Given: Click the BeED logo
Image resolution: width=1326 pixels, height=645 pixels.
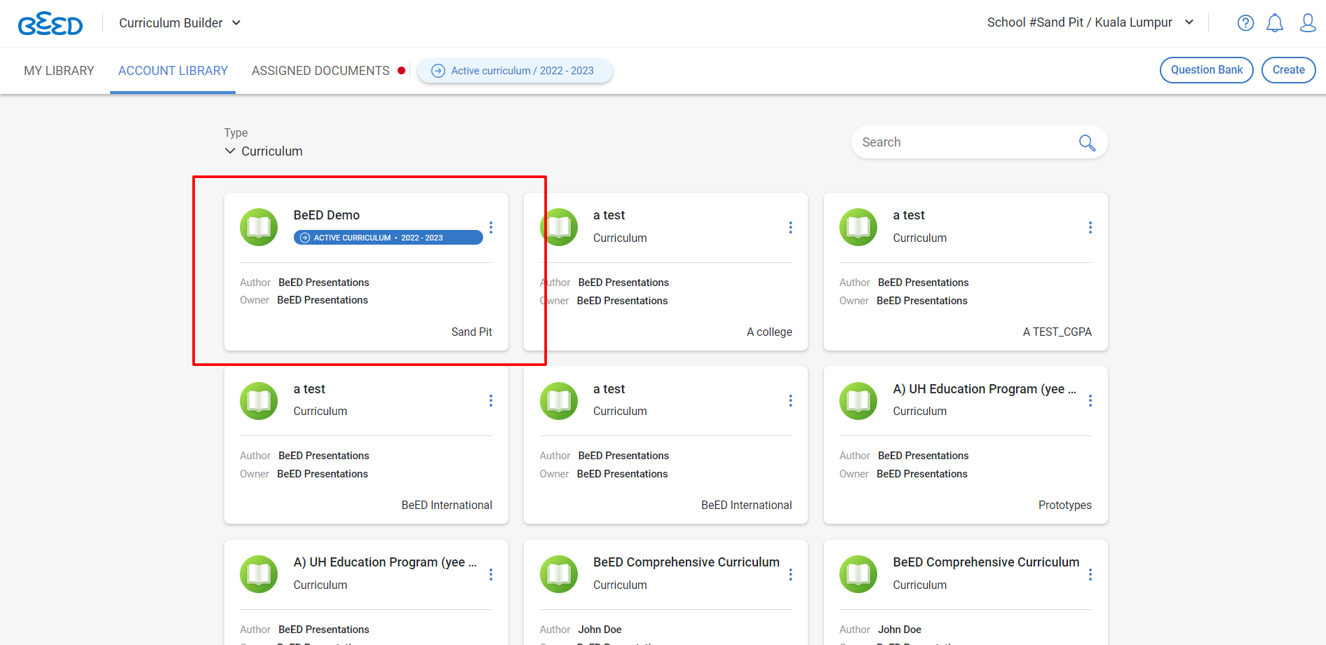Looking at the screenshot, I should pos(50,23).
